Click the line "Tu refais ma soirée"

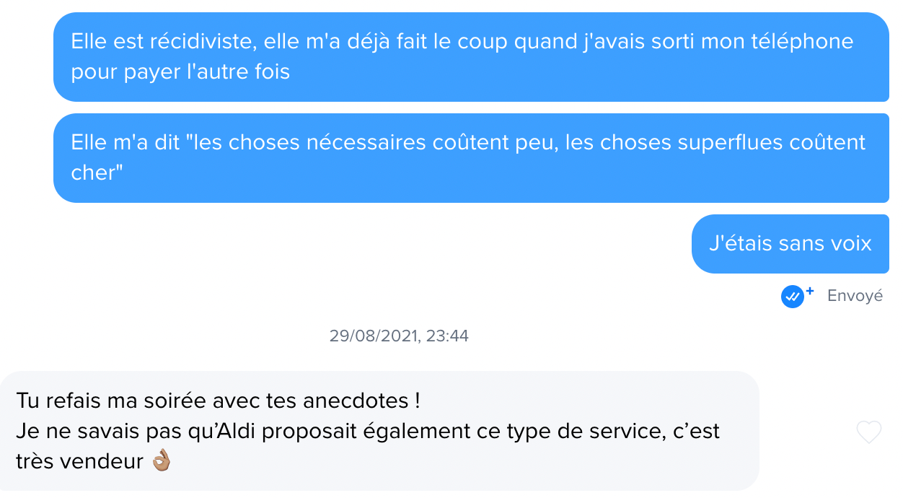point(216,399)
